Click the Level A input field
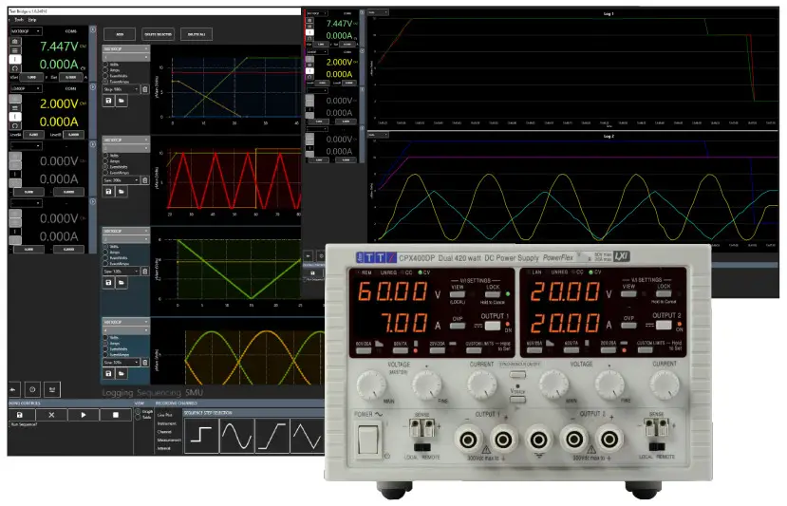Viewport: 787px width, 506px height. tap(33, 135)
